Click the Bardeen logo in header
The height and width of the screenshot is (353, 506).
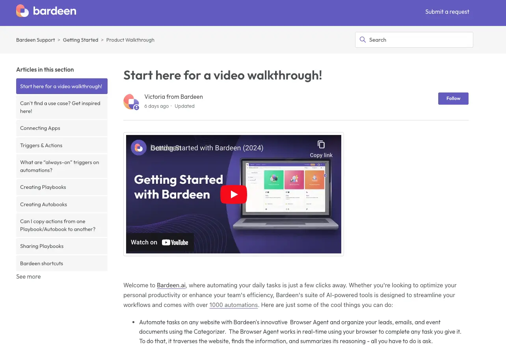(x=46, y=11)
